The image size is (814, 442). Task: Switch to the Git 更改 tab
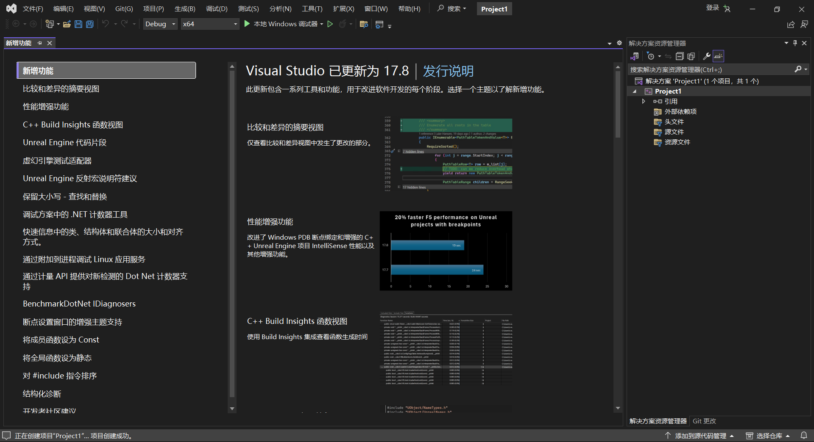[x=704, y=421]
